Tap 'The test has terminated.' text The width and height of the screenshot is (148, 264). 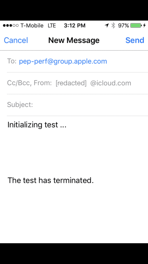pos(50,180)
